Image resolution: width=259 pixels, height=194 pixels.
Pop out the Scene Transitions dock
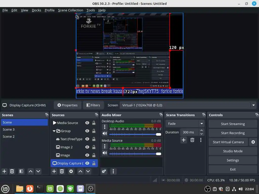204,115
